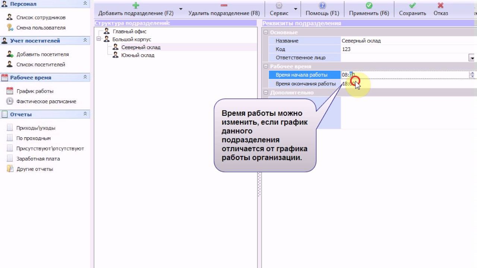Increase the work start time with spinner
This screenshot has height=268, width=477.
click(472, 73)
